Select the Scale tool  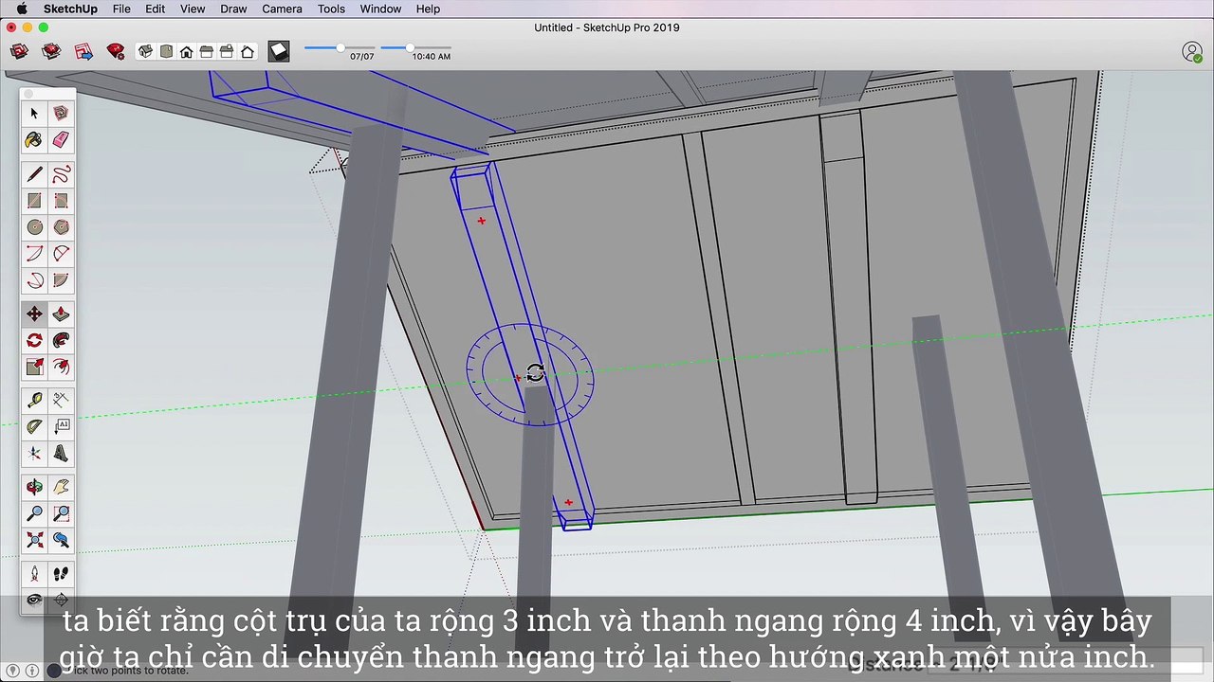(x=34, y=367)
